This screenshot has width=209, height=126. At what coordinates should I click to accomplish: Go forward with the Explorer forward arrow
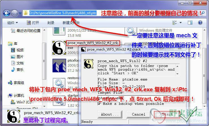[14, 13]
